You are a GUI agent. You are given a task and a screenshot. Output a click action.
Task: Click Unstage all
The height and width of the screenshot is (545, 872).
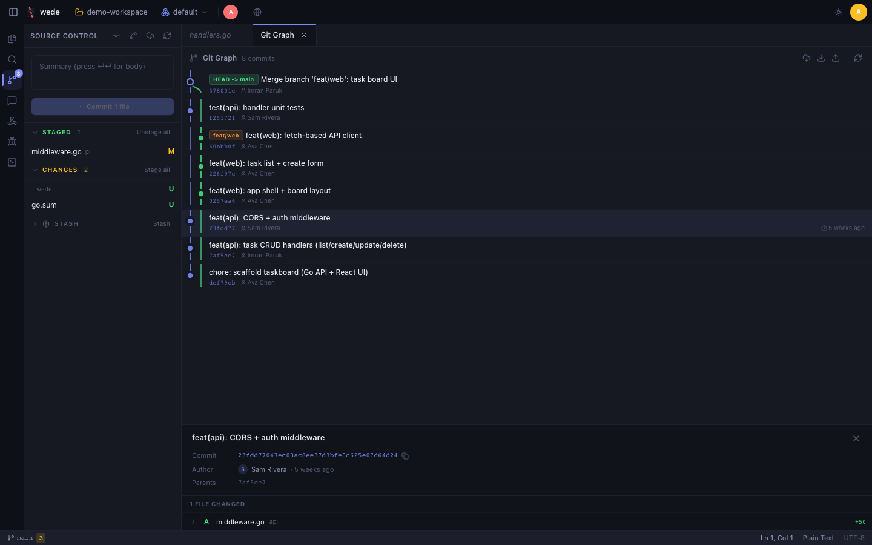tap(153, 133)
